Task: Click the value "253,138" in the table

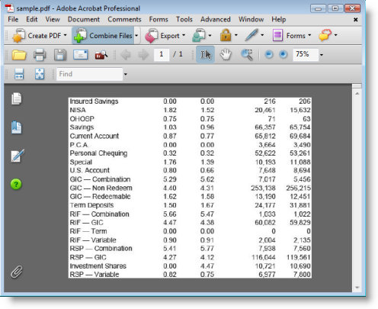Action: tap(263, 188)
